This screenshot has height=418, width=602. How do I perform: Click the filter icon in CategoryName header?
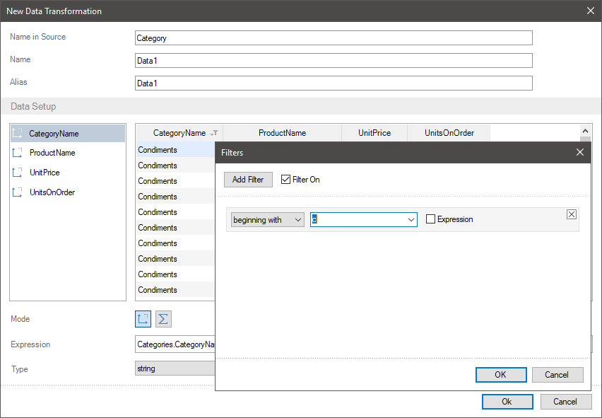click(x=214, y=133)
